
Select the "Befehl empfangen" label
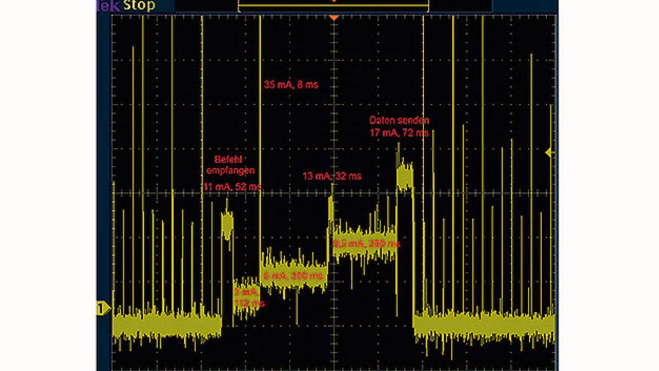tap(230, 165)
